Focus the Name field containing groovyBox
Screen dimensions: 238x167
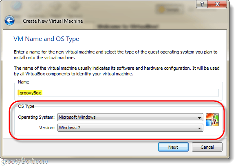tap(119, 93)
